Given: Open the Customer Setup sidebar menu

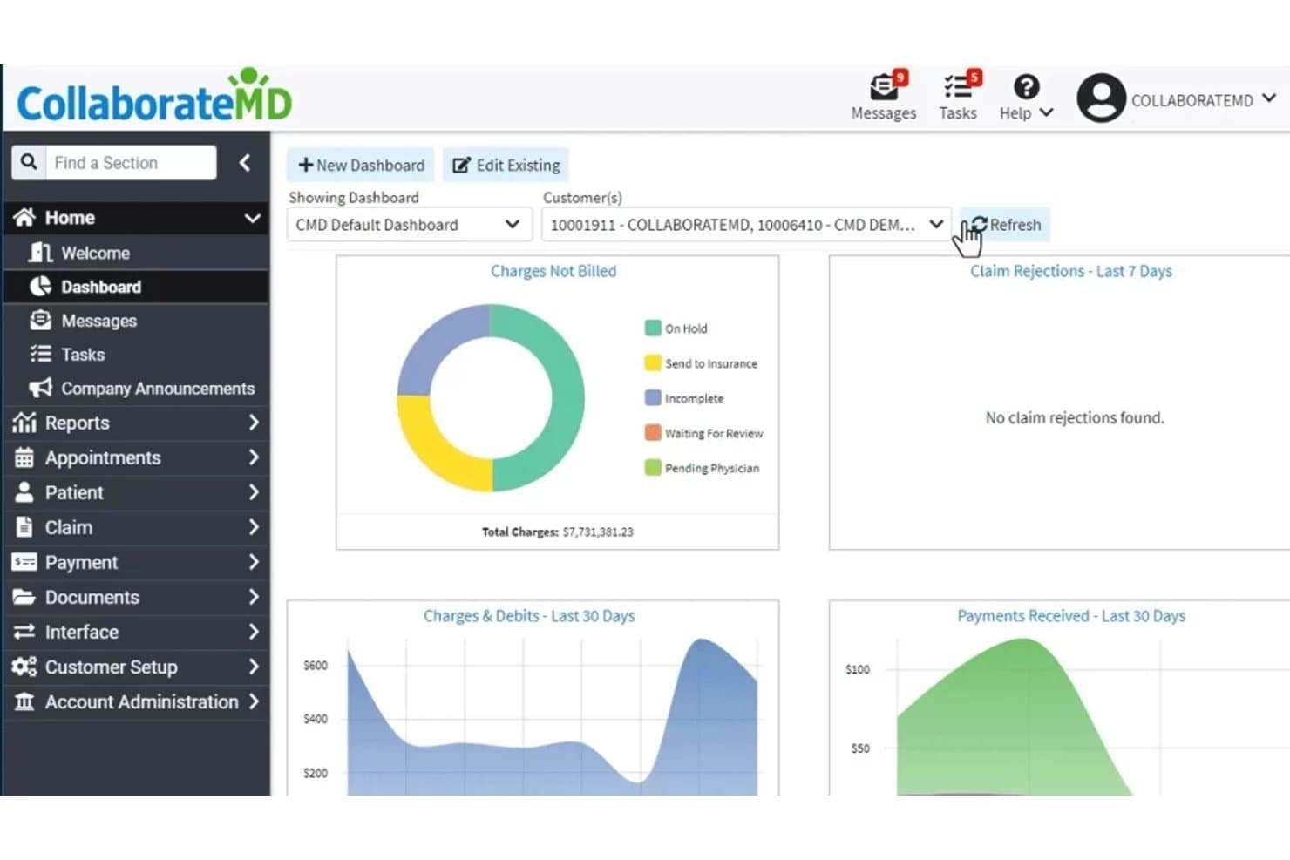Looking at the screenshot, I should click(137, 667).
